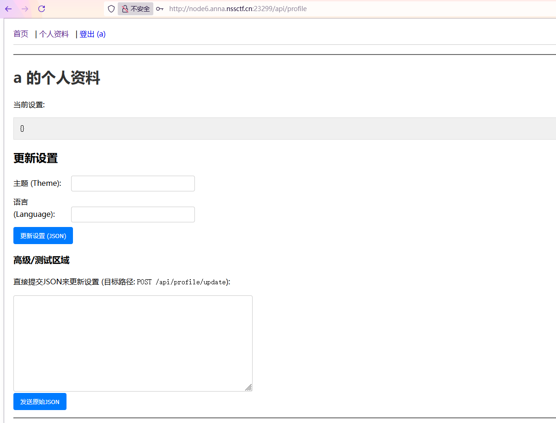Log out via 登出 (a) link
The width and height of the screenshot is (556, 423).
(92, 34)
